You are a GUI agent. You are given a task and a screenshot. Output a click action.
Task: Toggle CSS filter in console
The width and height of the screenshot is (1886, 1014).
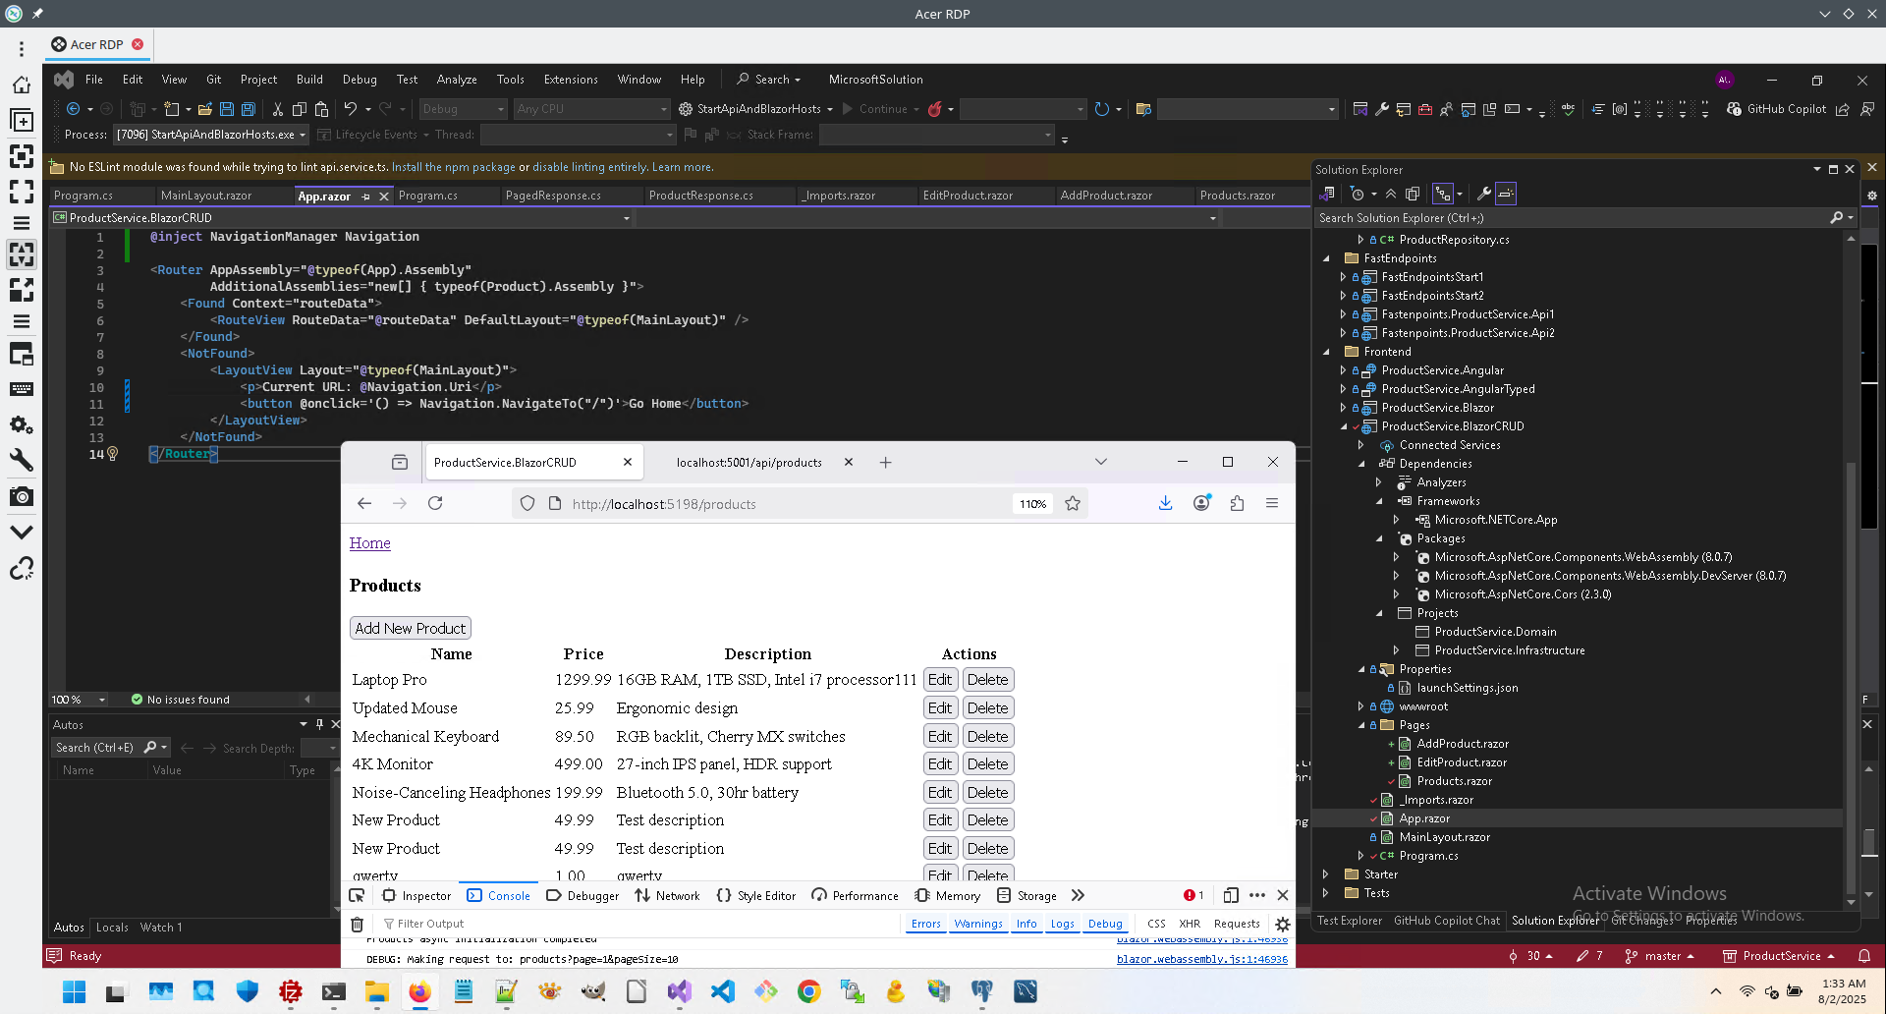1156,924
